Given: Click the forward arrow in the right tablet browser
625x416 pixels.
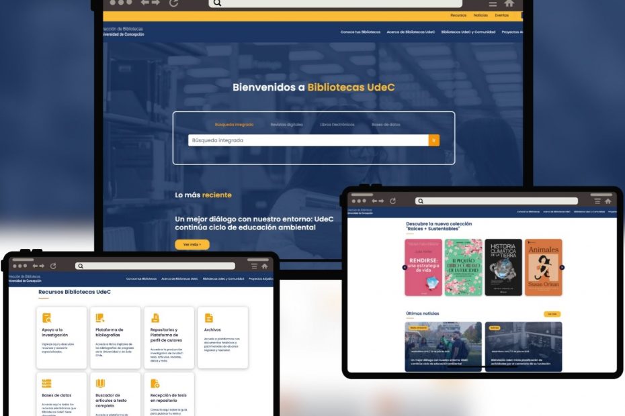Looking at the screenshot, I should pos(382,201).
